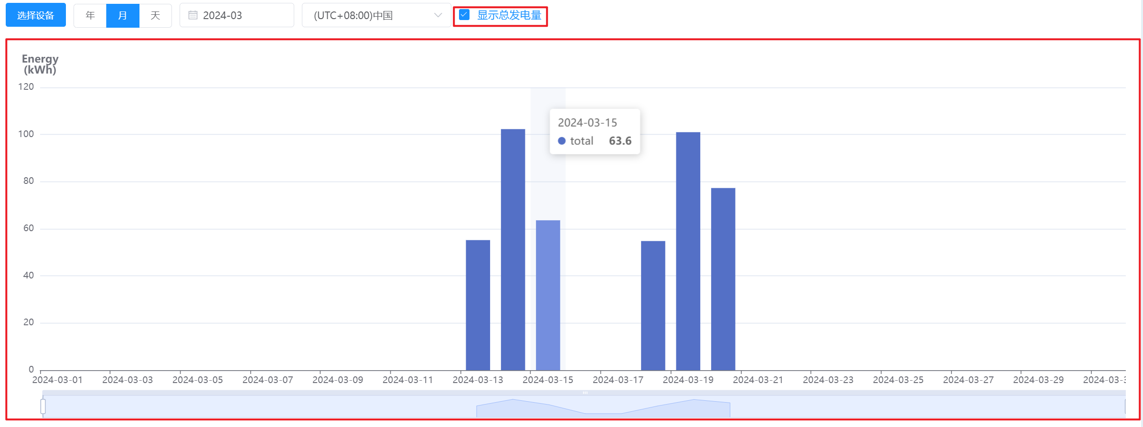This screenshot has height=427, width=1143.
Task: Click the 选择设备 button
Action: [x=36, y=15]
